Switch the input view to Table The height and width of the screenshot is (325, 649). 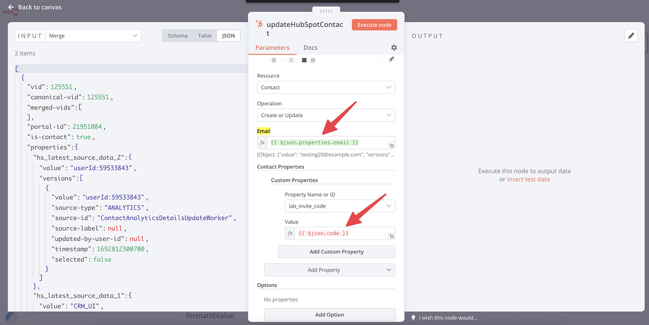pos(205,35)
